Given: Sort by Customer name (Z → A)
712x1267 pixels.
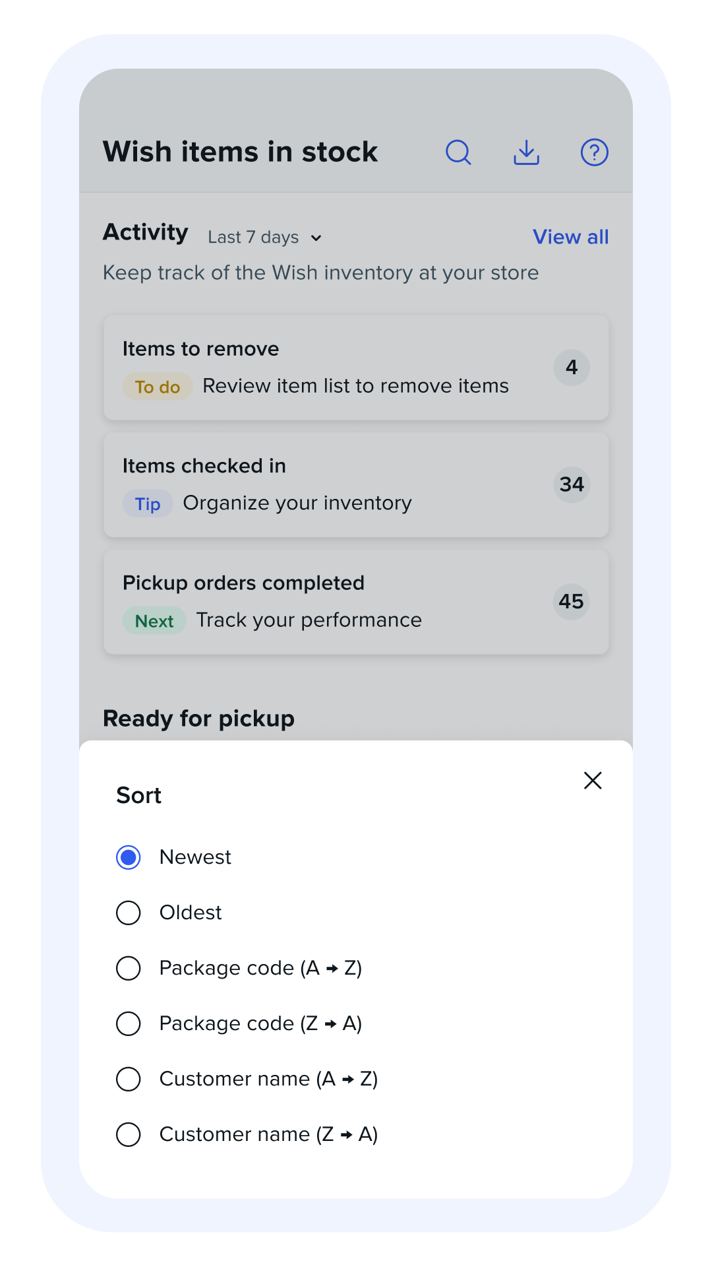Looking at the screenshot, I should point(129,1134).
